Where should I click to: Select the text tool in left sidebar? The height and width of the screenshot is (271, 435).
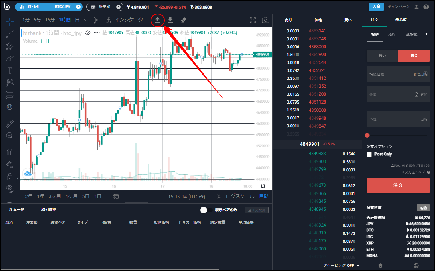click(x=10, y=70)
